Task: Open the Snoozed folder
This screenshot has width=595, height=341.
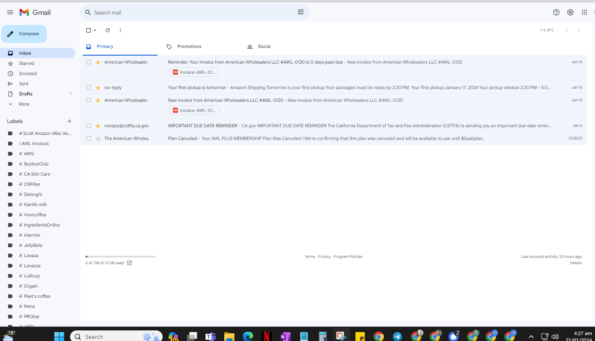Action: click(37, 73)
